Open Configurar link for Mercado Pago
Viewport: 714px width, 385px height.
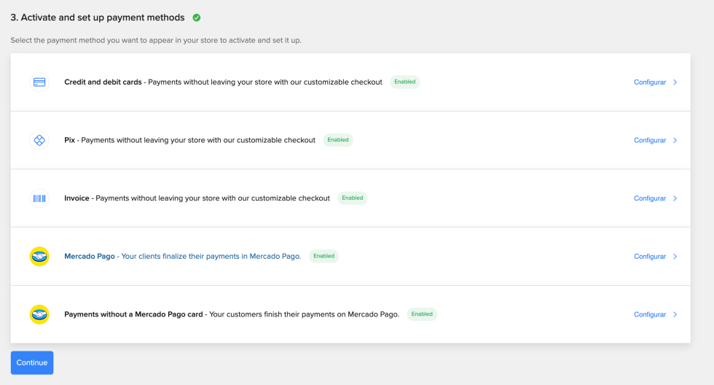649,257
